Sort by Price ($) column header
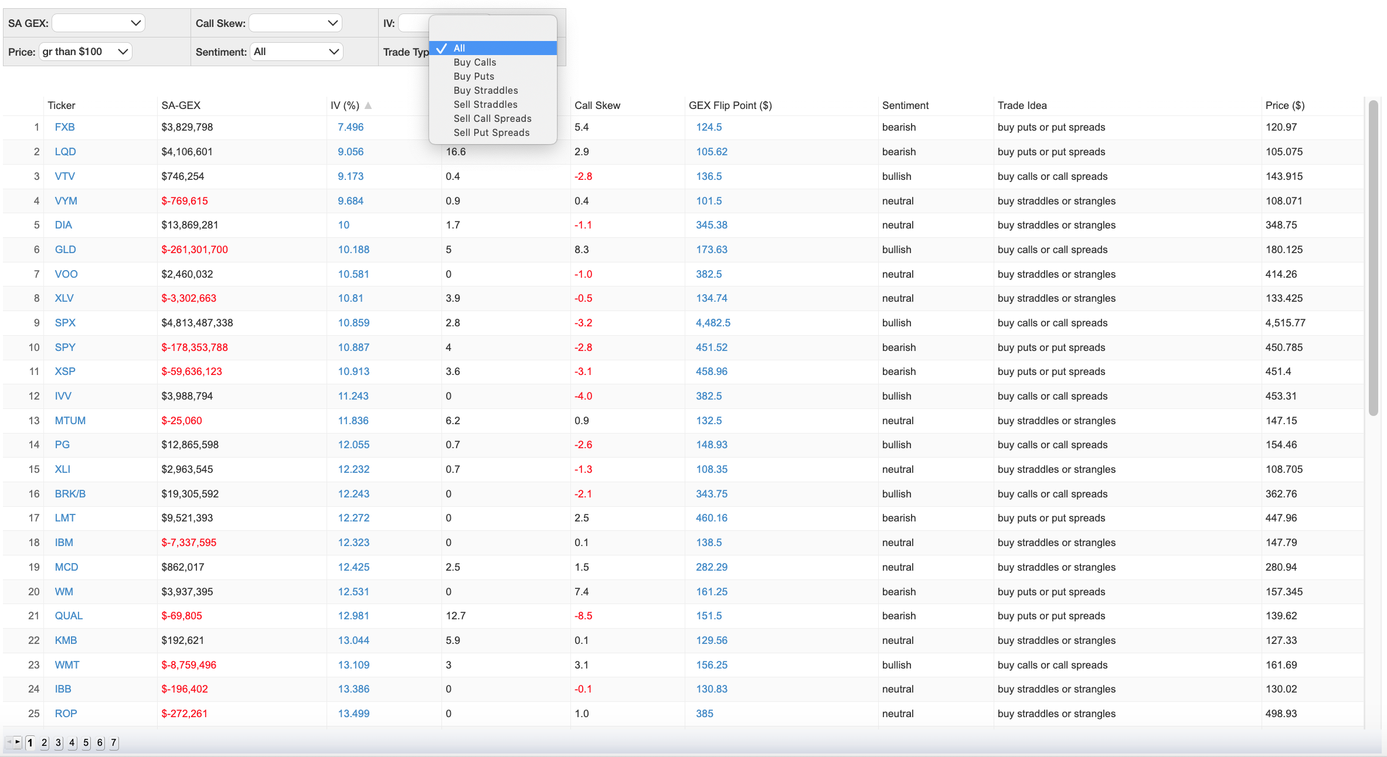Screen dimensions: 1387x757 click(x=1285, y=105)
